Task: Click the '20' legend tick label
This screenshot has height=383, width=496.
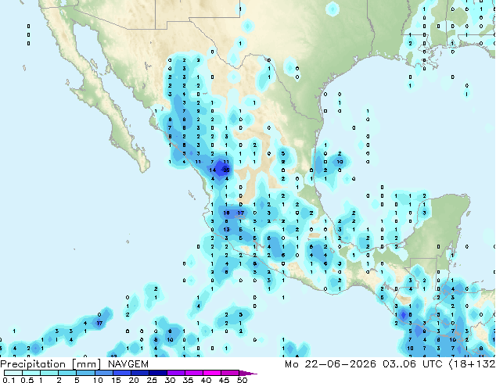Action: 134,380
